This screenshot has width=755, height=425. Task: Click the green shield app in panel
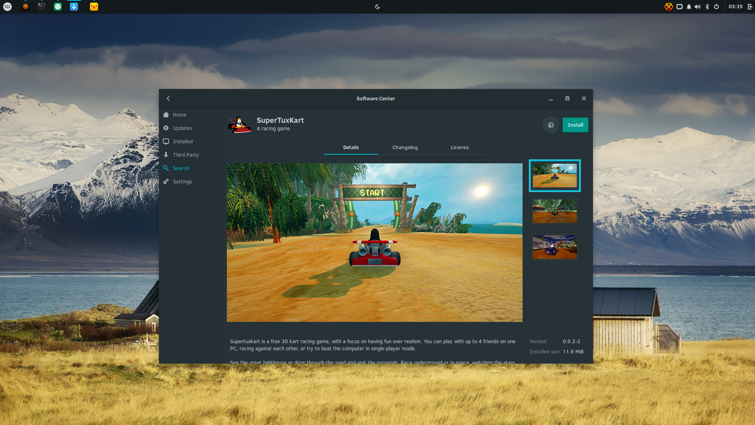[x=58, y=7]
